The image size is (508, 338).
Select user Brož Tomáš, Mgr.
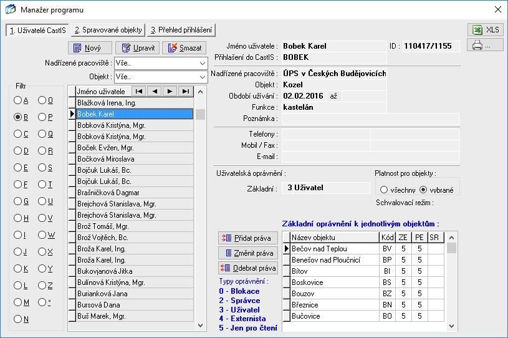(135, 226)
